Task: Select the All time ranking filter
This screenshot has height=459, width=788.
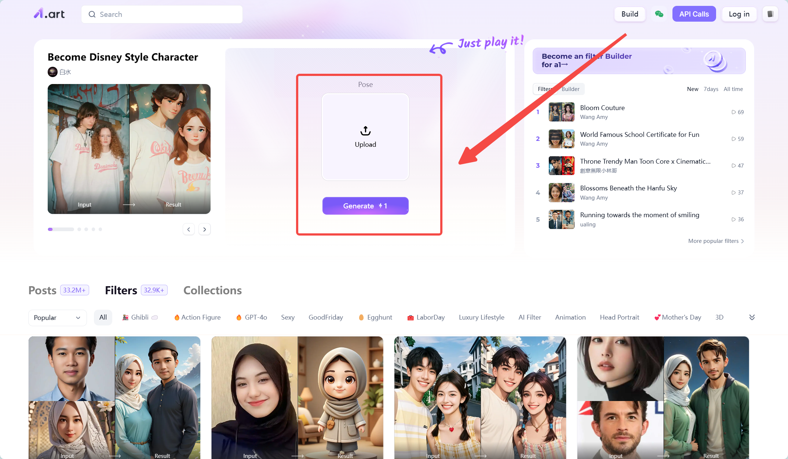Action: (x=733, y=89)
